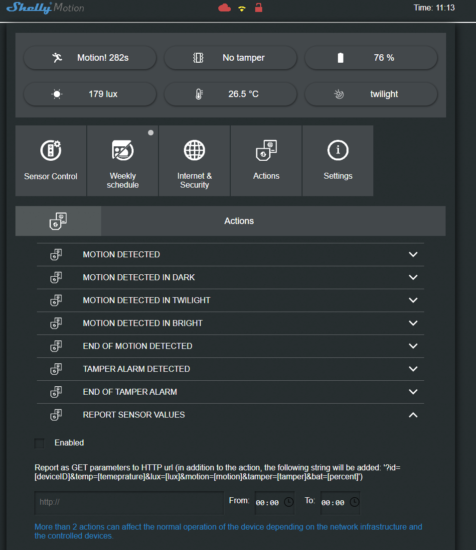Open Internet & Security globe icon
476x550 pixels.
pos(194,150)
